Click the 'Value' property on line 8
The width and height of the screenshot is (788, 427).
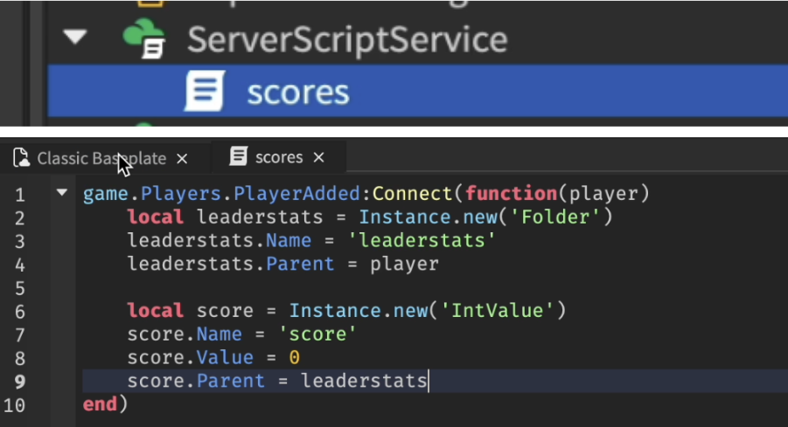(225, 357)
